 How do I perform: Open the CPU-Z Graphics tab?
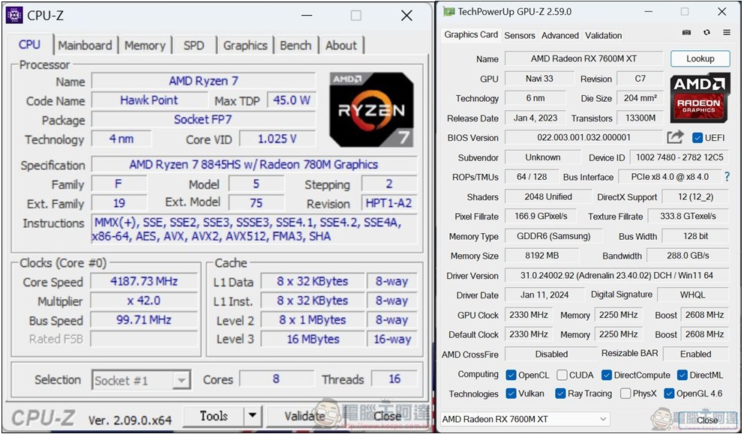coord(245,46)
